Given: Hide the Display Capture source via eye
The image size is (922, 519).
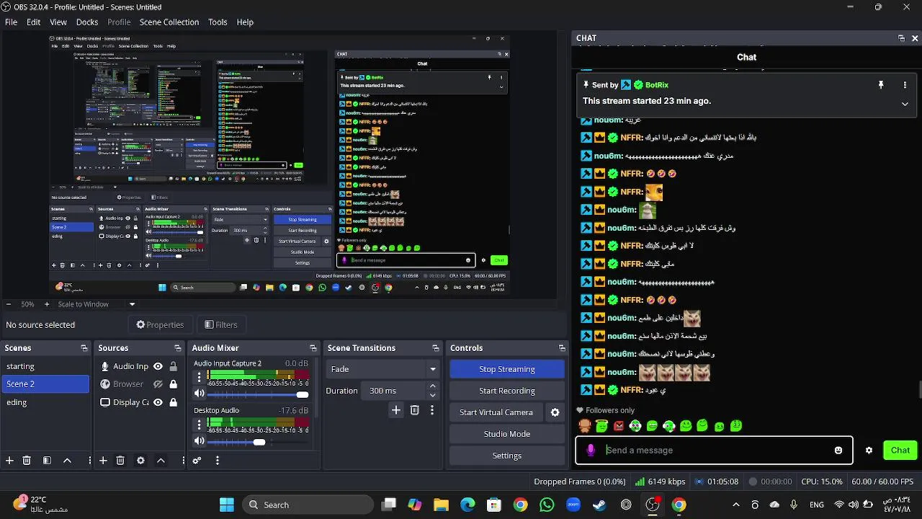Looking at the screenshot, I should 158,402.
